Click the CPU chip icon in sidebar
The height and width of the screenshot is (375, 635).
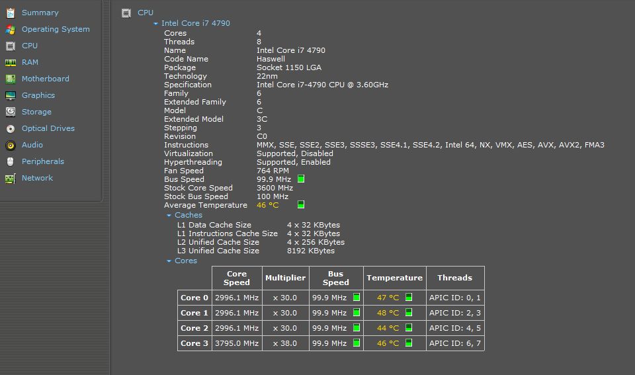[x=11, y=46]
